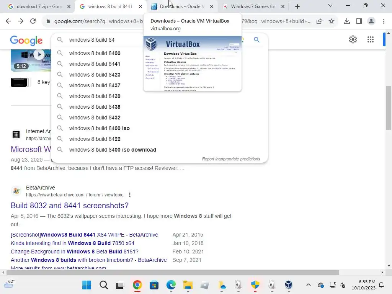Image resolution: width=392 pixels, height=294 pixels.
Task: Close the 'download 7 zip' tab
Action: coord(69,7)
